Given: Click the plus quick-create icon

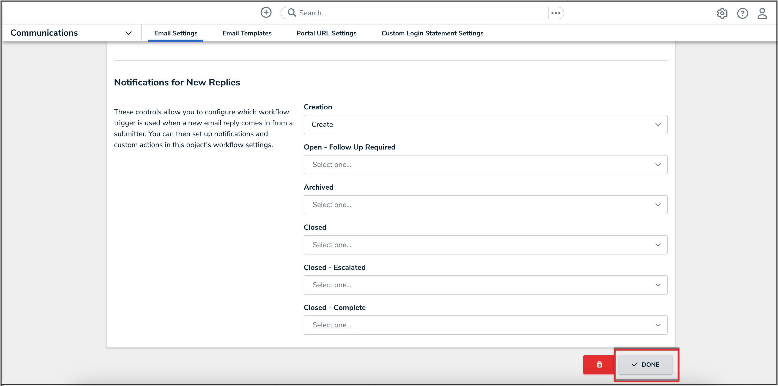Looking at the screenshot, I should pos(266,13).
